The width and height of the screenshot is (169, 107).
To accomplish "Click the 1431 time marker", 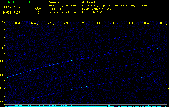I will 17,23.
